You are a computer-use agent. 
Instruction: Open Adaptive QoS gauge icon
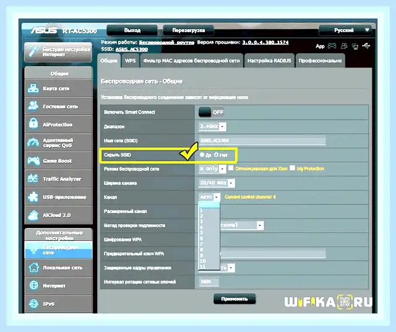(33, 142)
